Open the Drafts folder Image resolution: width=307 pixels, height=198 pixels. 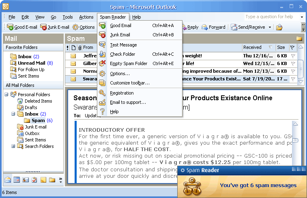(x=27, y=107)
